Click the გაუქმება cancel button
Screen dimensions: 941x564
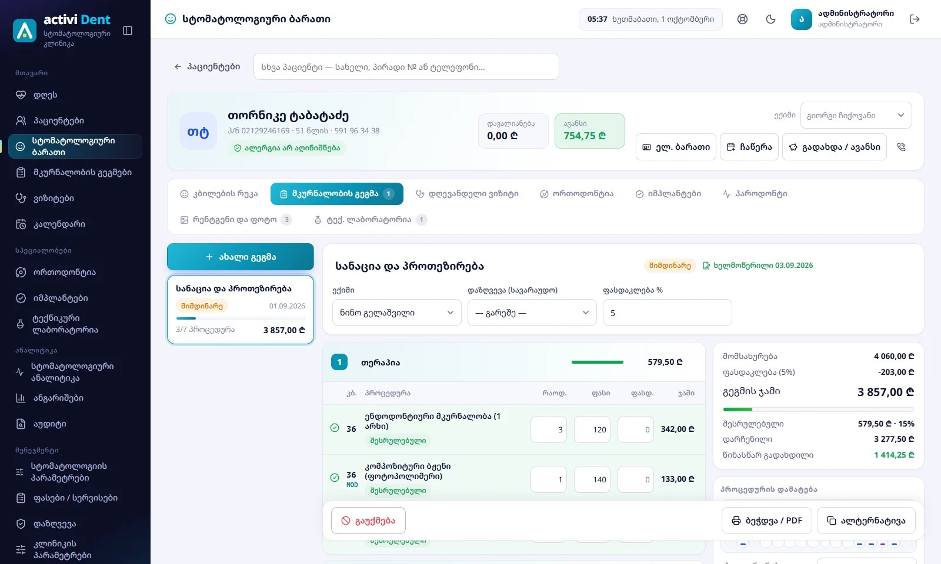coord(368,521)
